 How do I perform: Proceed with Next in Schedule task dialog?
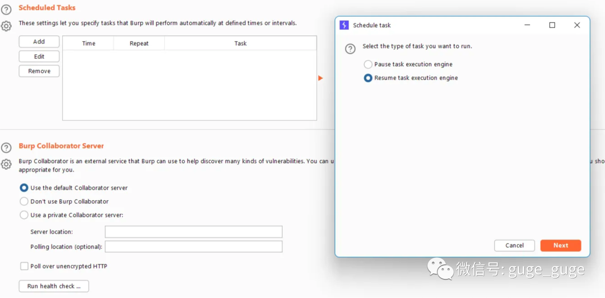click(561, 245)
